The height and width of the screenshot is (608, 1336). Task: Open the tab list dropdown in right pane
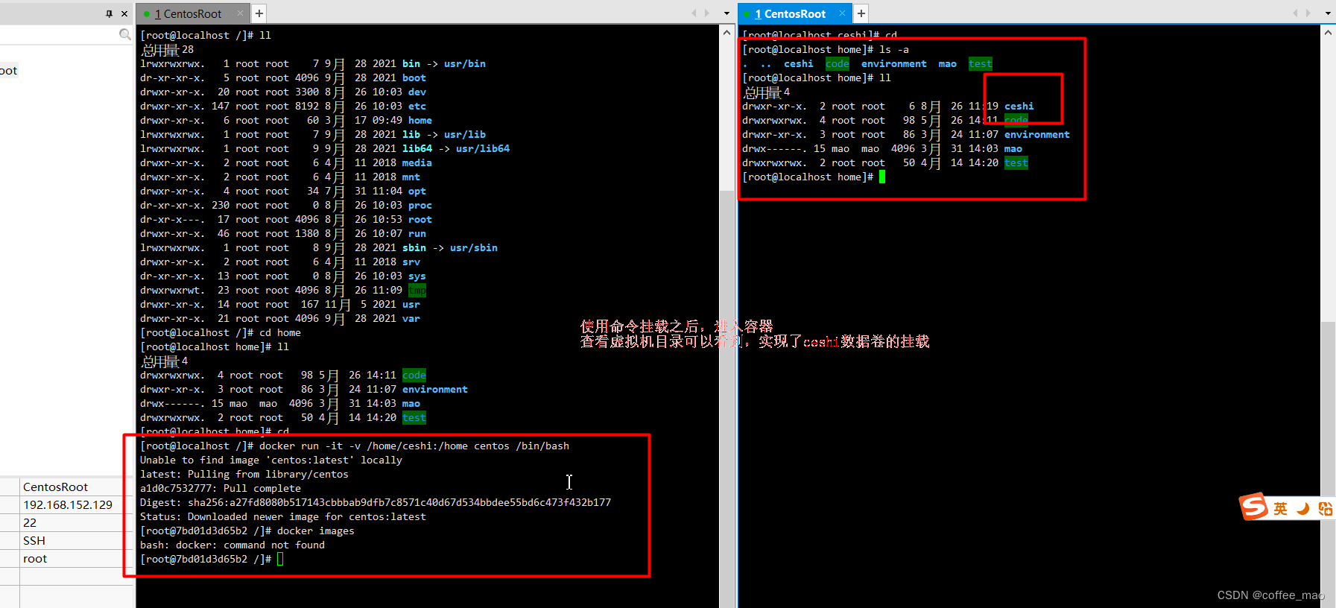click(x=1328, y=13)
